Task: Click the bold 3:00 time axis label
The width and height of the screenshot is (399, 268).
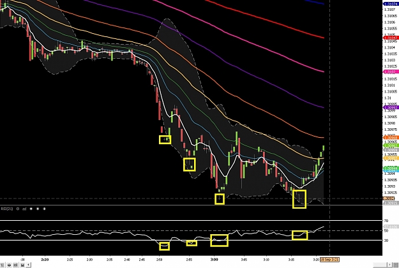Action: [x=214, y=260]
